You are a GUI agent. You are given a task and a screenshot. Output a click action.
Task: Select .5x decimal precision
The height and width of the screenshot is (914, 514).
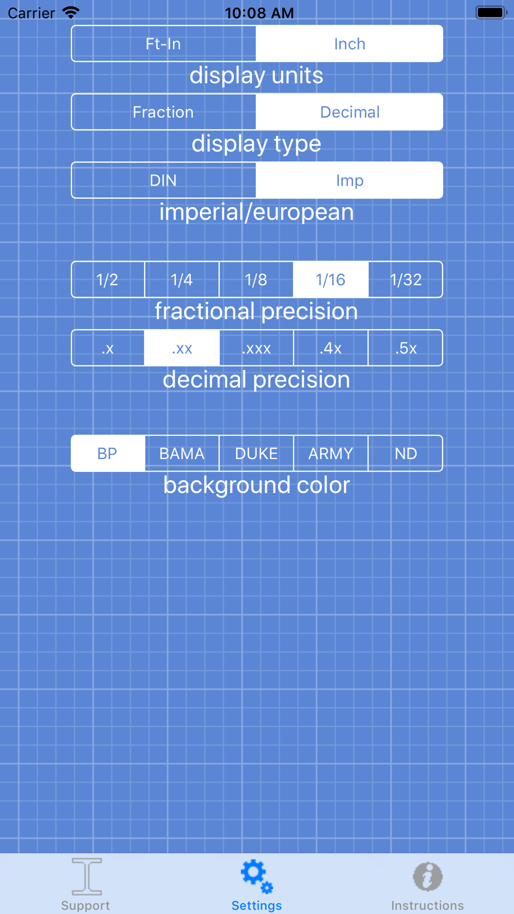pos(406,348)
